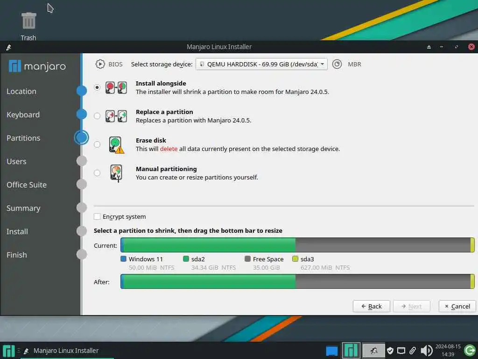Screen dimensions: 478x359
Task: Go to the Keyboard step
Action: (x=23, y=115)
